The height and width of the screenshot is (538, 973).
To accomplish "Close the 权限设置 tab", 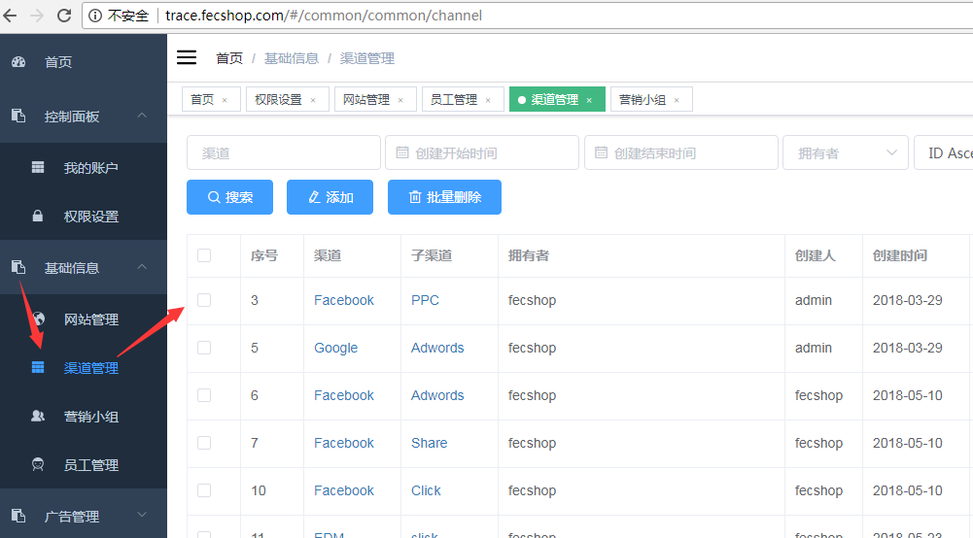I will point(313,100).
